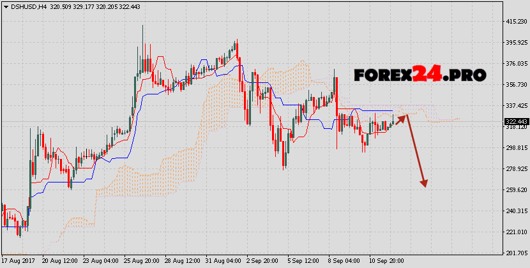Image resolution: width=530 pixels, height=268 pixels.
Task: Click the 337.425 price axis label
Action: 515,106
